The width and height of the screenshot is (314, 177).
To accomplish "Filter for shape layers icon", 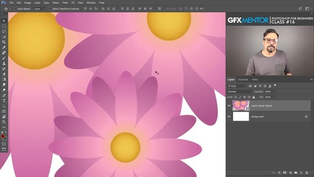I will coord(265,86).
